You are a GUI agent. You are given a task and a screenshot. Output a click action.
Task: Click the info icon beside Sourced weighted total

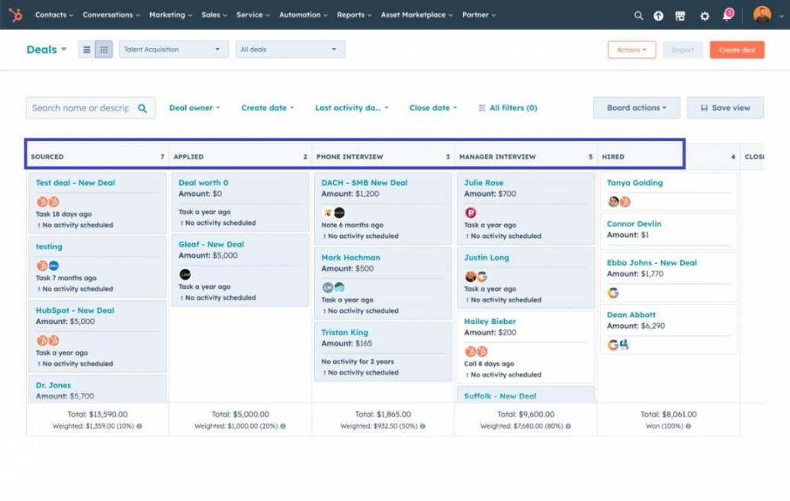(x=139, y=426)
